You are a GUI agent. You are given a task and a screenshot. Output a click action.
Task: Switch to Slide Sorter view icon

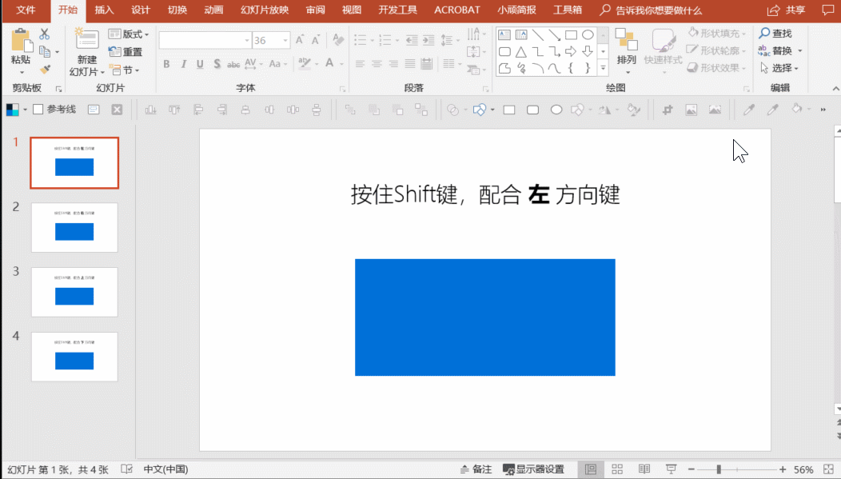tap(617, 469)
